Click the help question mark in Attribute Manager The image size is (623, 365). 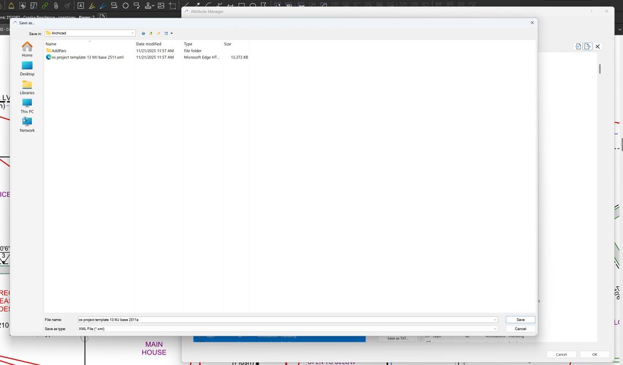point(591,11)
